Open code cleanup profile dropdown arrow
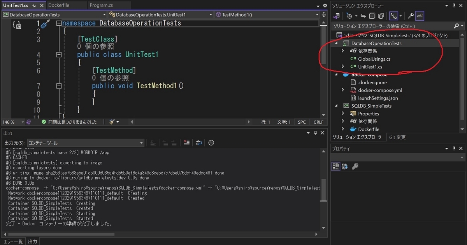Viewport: 467px width, 245px height. tap(118, 122)
